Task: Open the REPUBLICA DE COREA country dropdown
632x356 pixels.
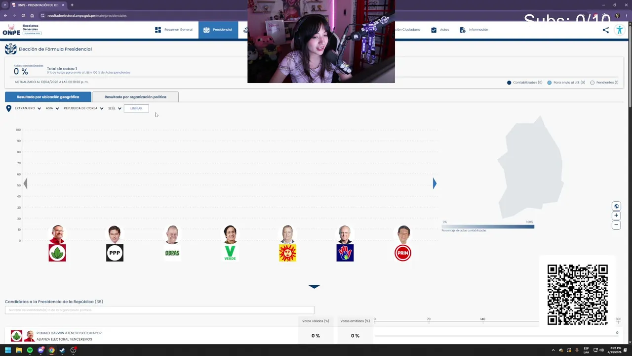Action: [x=83, y=108]
